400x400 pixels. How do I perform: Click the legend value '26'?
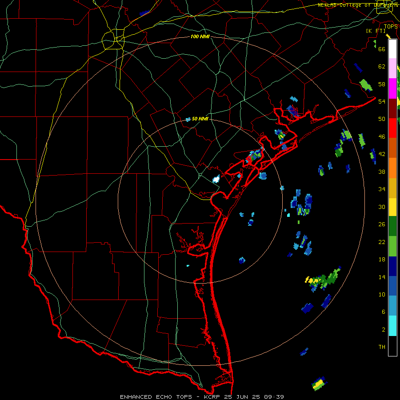(x=382, y=224)
